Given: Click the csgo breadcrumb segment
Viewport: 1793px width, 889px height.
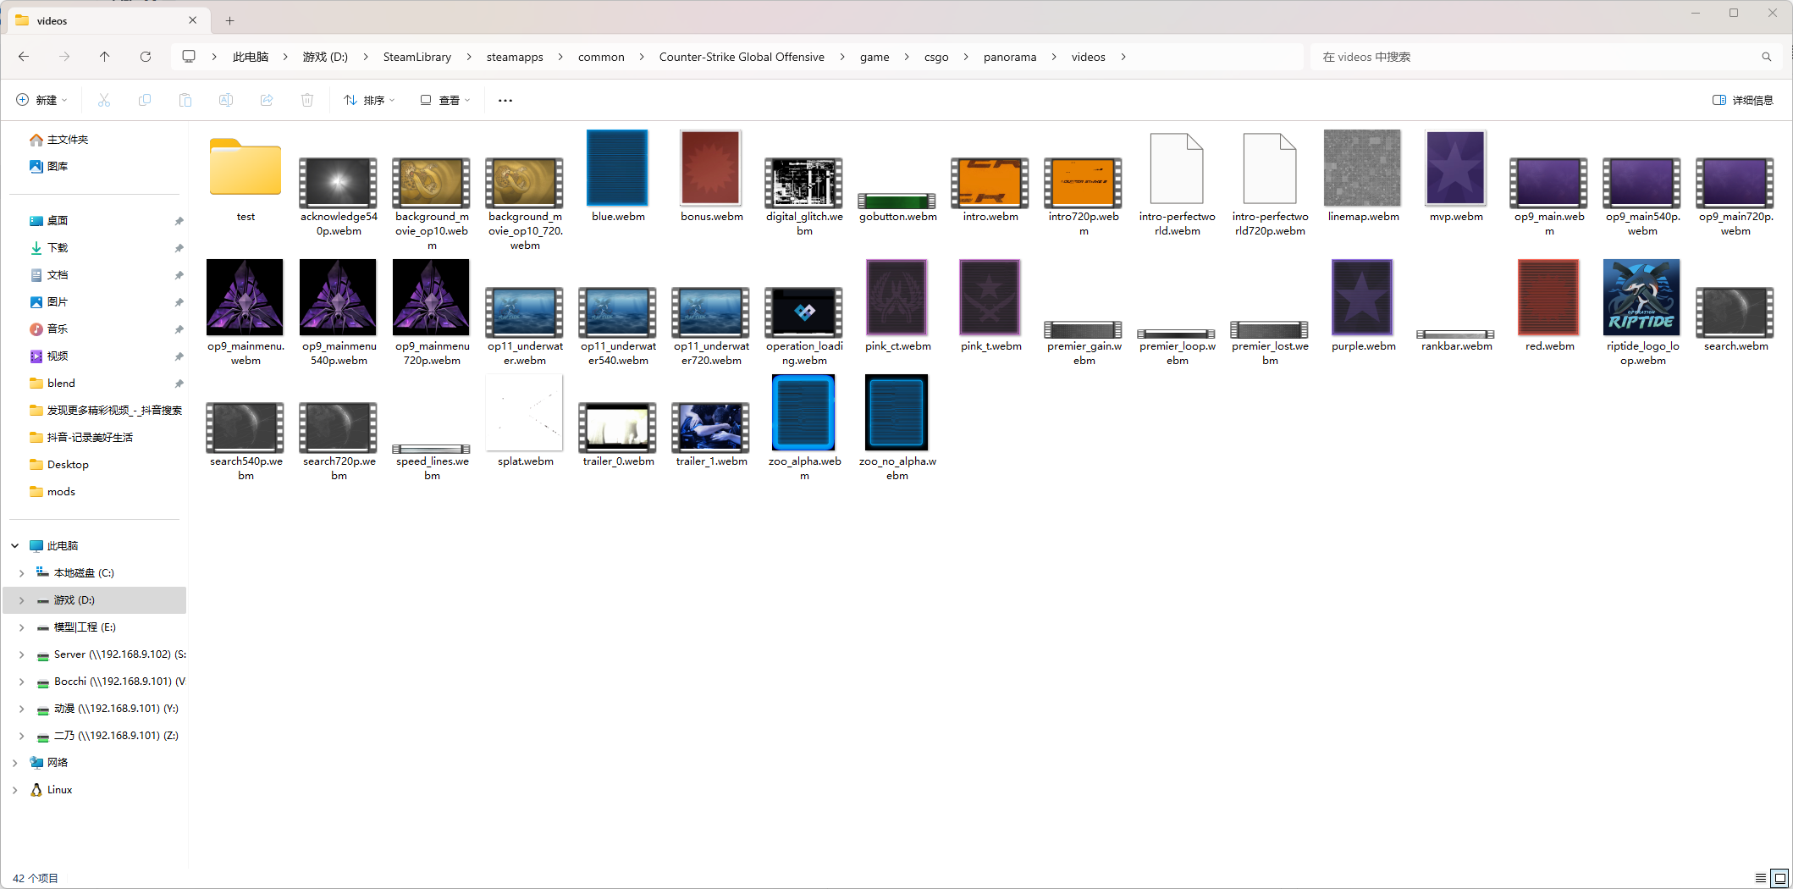Looking at the screenshot, I should [x=935, y=57].
